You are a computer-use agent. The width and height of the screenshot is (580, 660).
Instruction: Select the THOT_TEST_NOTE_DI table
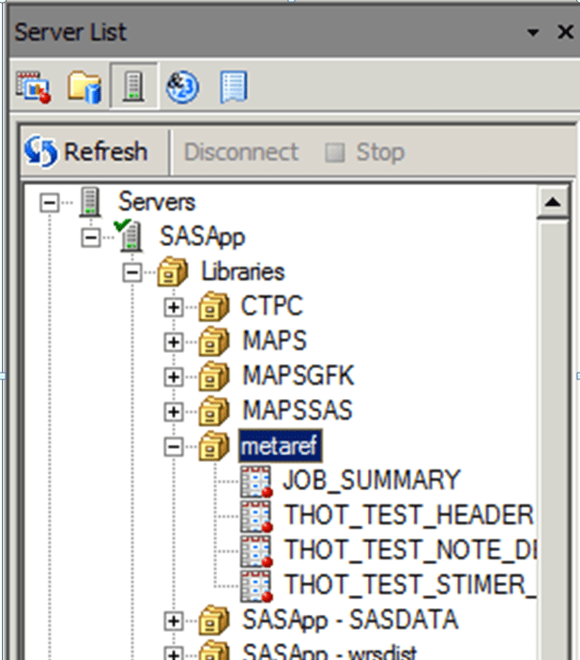pyautogui.click(x=410, y=550)
